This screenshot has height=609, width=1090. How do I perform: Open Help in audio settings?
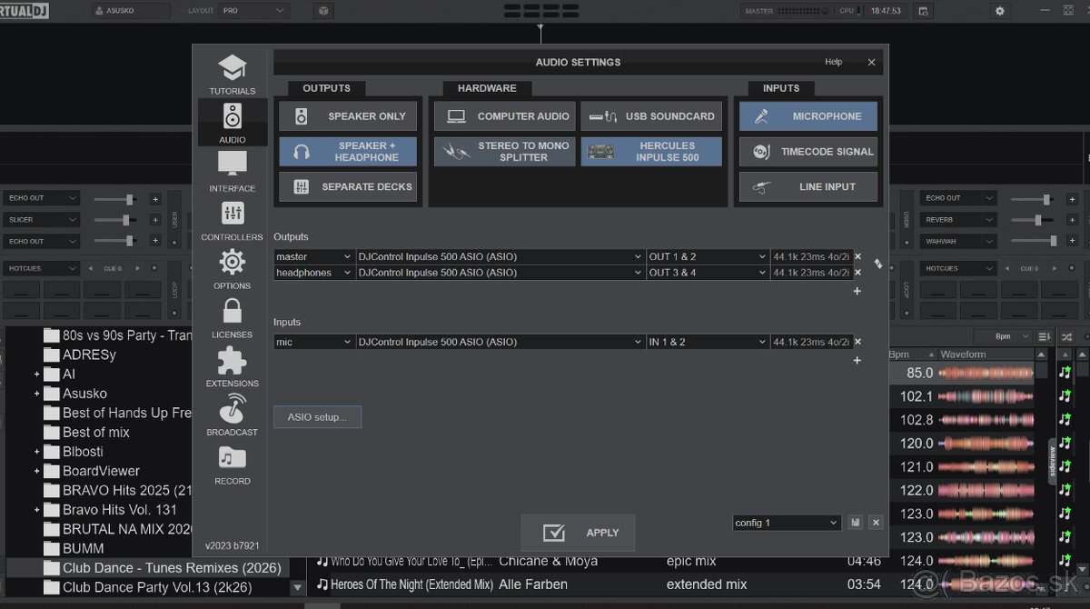pos(833,62)
